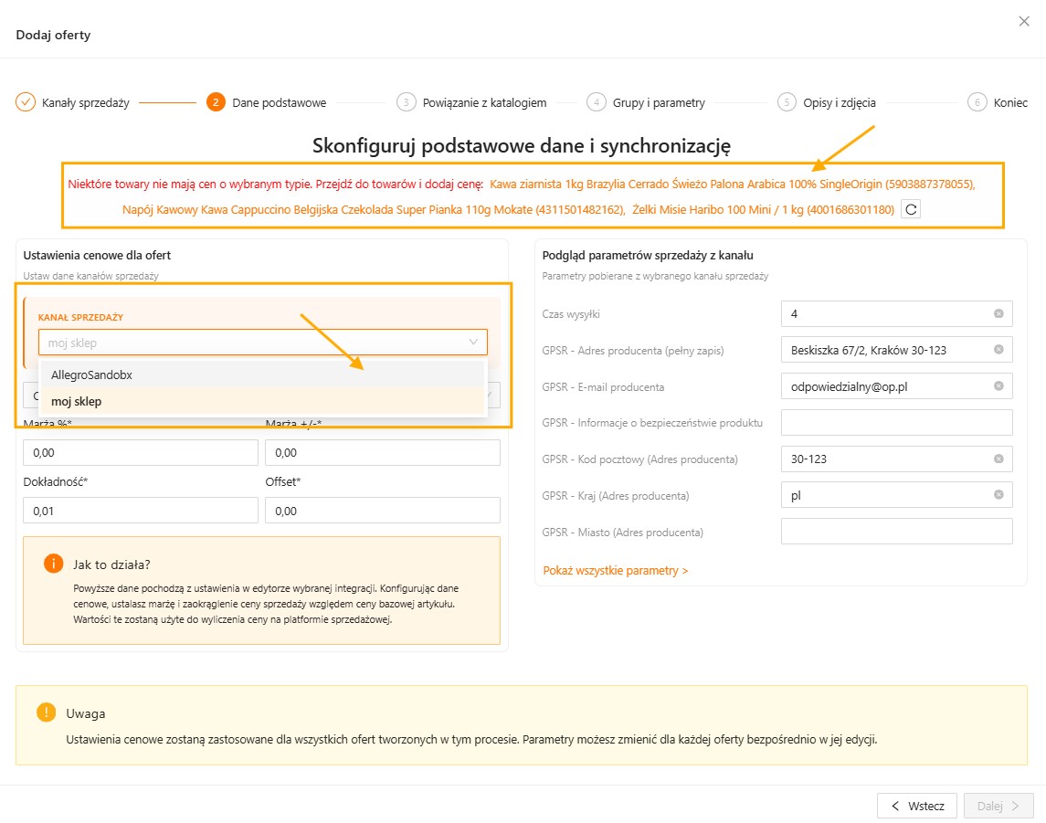1046x823 pixels.
Task: Open Pokaż wszystkie parametry link
Action: [x=615, y=570]
